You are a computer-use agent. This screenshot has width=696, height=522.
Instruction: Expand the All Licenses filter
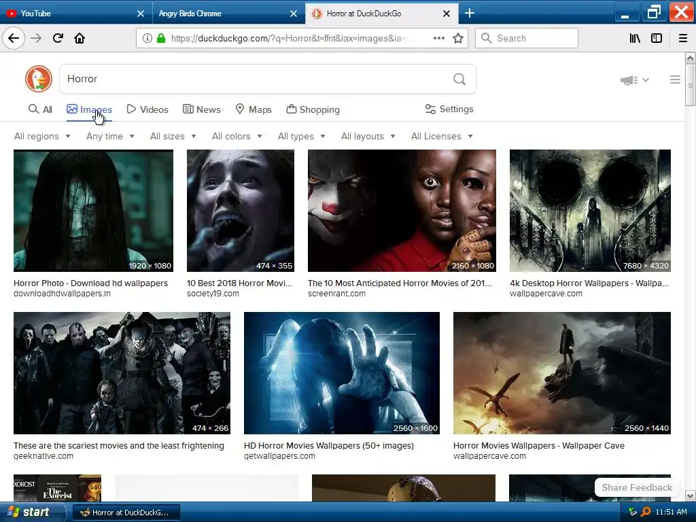coord(442,136)
